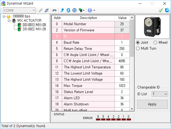The width and height of the screenshot is (171, 129).
Task: Click error bit 0 indicator
Action: coord(129,120)
